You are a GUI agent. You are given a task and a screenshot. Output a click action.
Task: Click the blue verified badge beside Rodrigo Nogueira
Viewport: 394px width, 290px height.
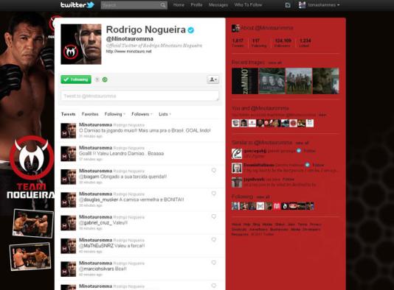tap(191, 30)
